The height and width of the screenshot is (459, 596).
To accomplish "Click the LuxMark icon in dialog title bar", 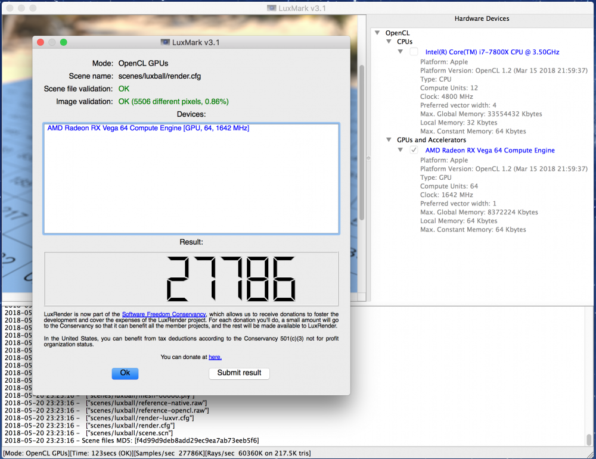I will coord(165,42).
